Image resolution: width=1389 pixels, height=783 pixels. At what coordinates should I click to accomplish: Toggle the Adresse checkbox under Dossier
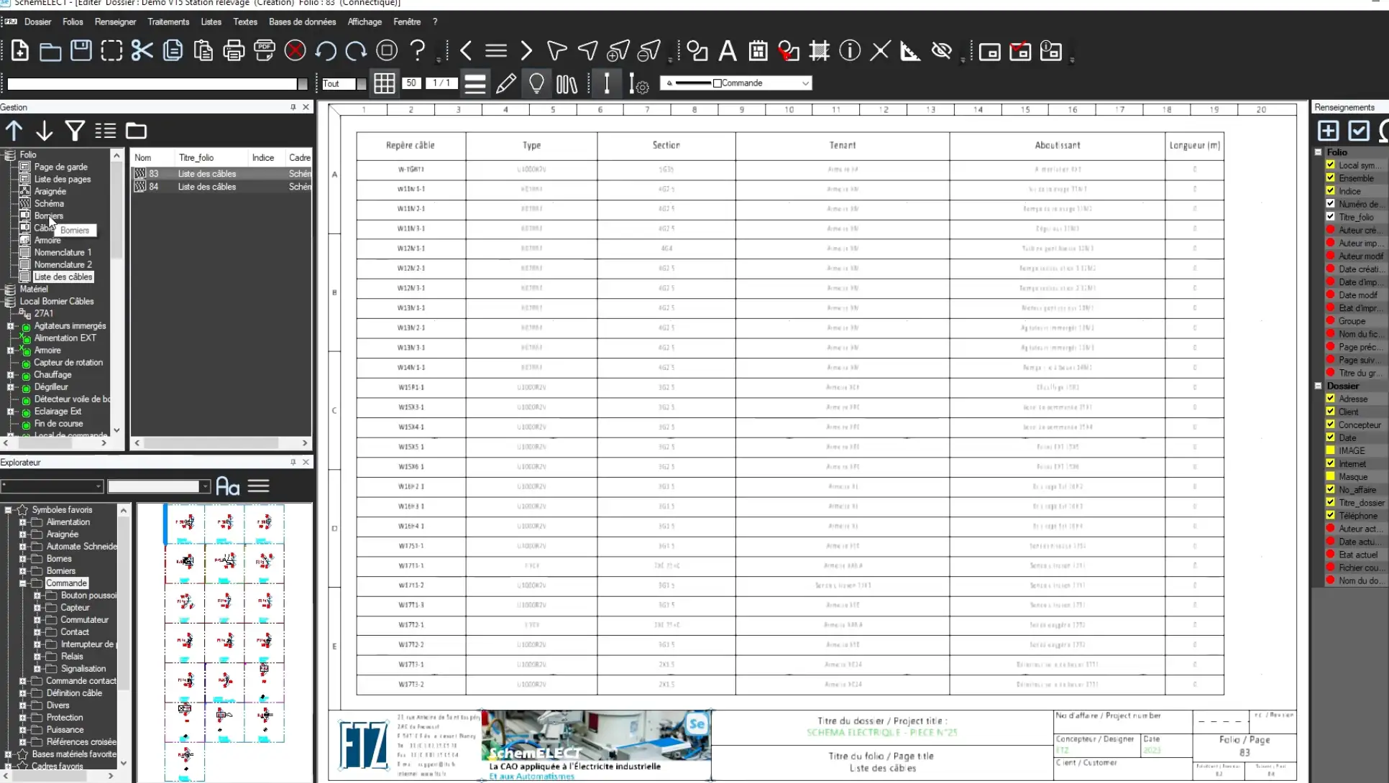tap(1330, 399)
